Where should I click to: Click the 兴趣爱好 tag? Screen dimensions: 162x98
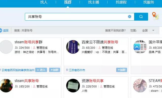[87, 52]
